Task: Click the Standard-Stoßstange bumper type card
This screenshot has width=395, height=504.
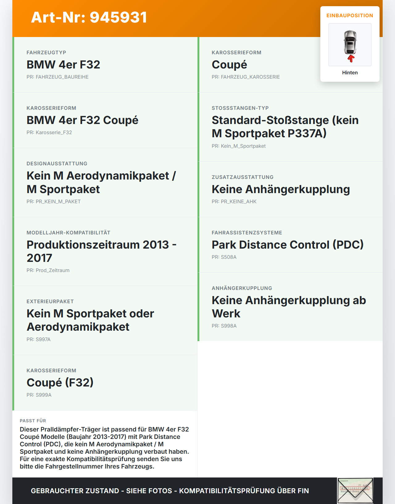Action: coord(290,127)
